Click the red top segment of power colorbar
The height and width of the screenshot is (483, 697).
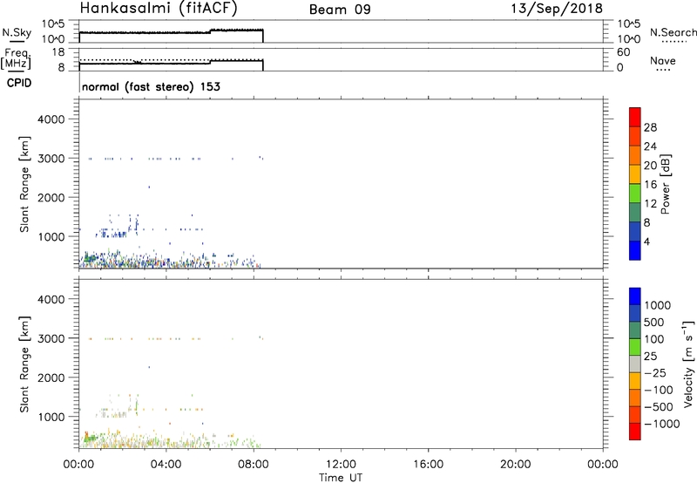(635, 117)
